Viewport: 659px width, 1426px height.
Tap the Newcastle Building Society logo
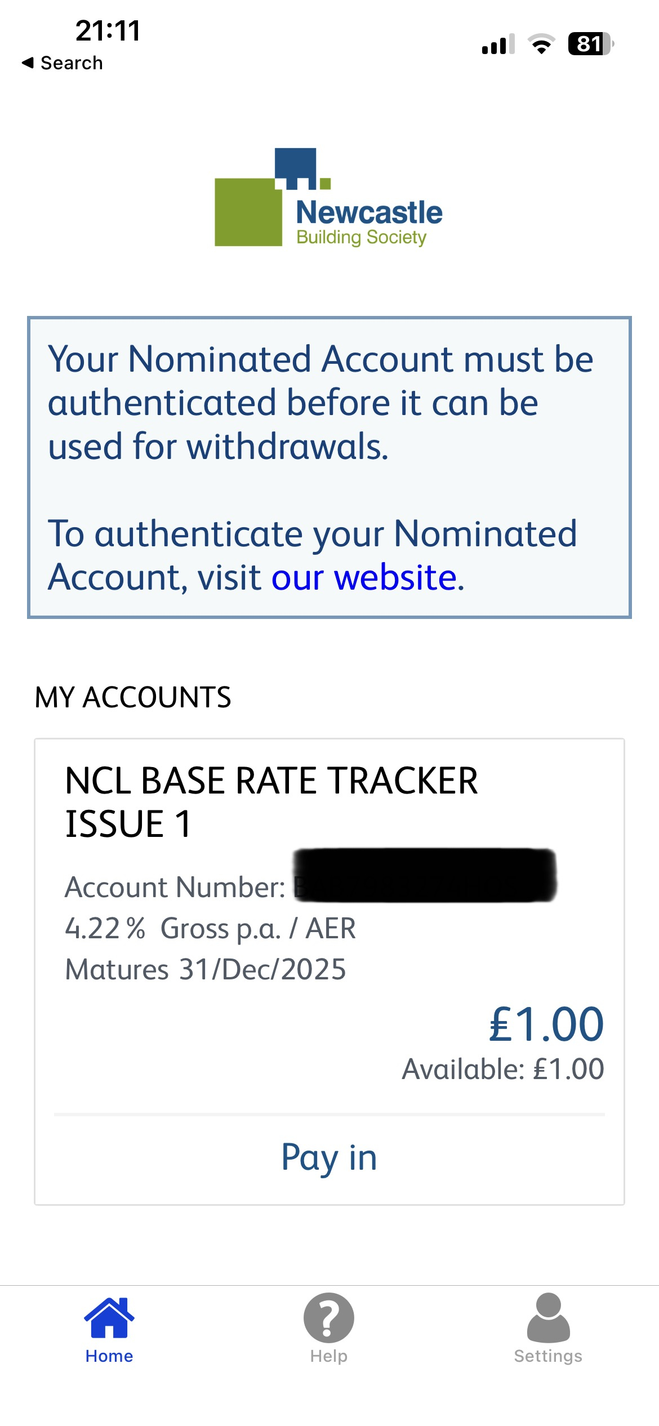[x=329, y=197]
